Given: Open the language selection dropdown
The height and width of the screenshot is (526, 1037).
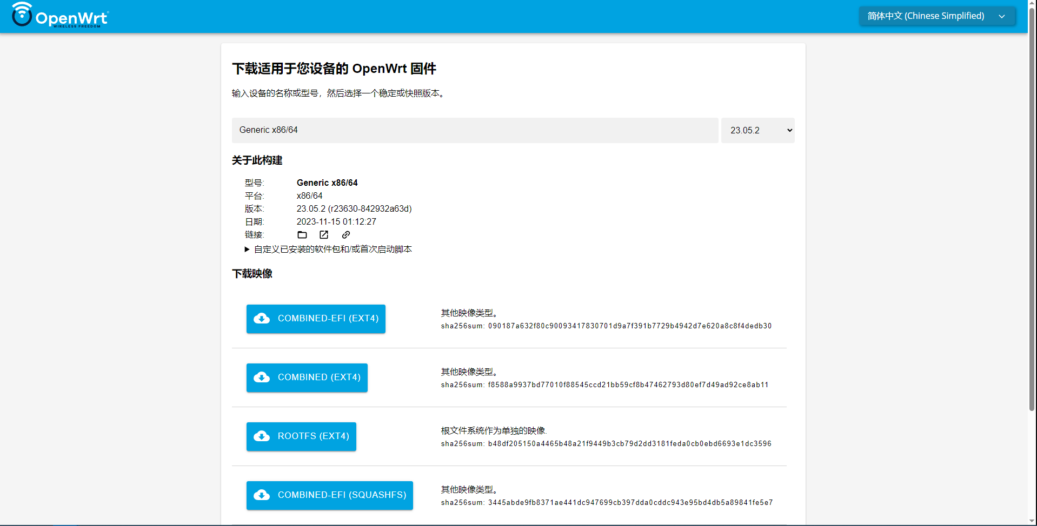Looking at the screenshot, I should click(936, 16).
